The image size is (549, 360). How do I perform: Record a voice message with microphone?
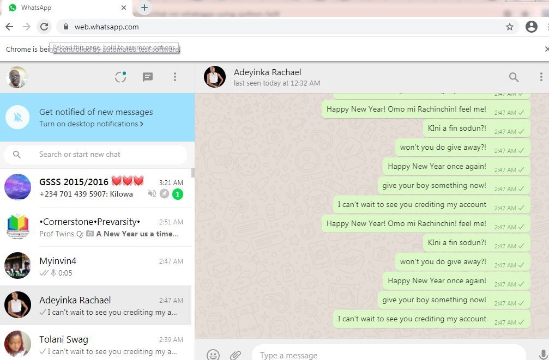542,355
